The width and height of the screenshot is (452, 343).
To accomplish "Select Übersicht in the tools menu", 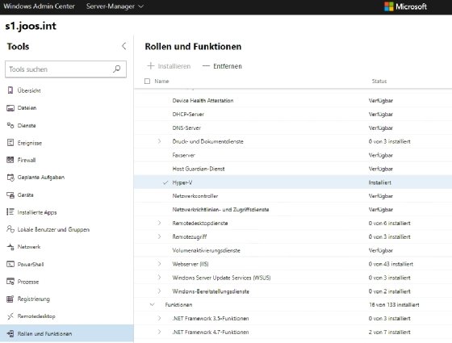I will [x=29, y=90].
